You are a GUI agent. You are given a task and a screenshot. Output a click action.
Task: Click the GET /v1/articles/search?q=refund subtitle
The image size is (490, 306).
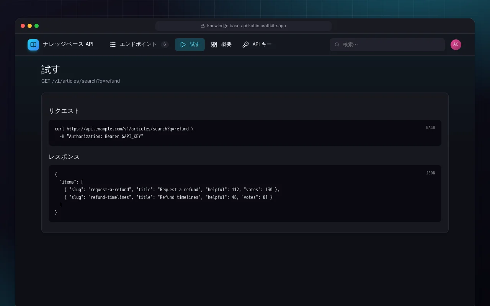coord(81,81)
